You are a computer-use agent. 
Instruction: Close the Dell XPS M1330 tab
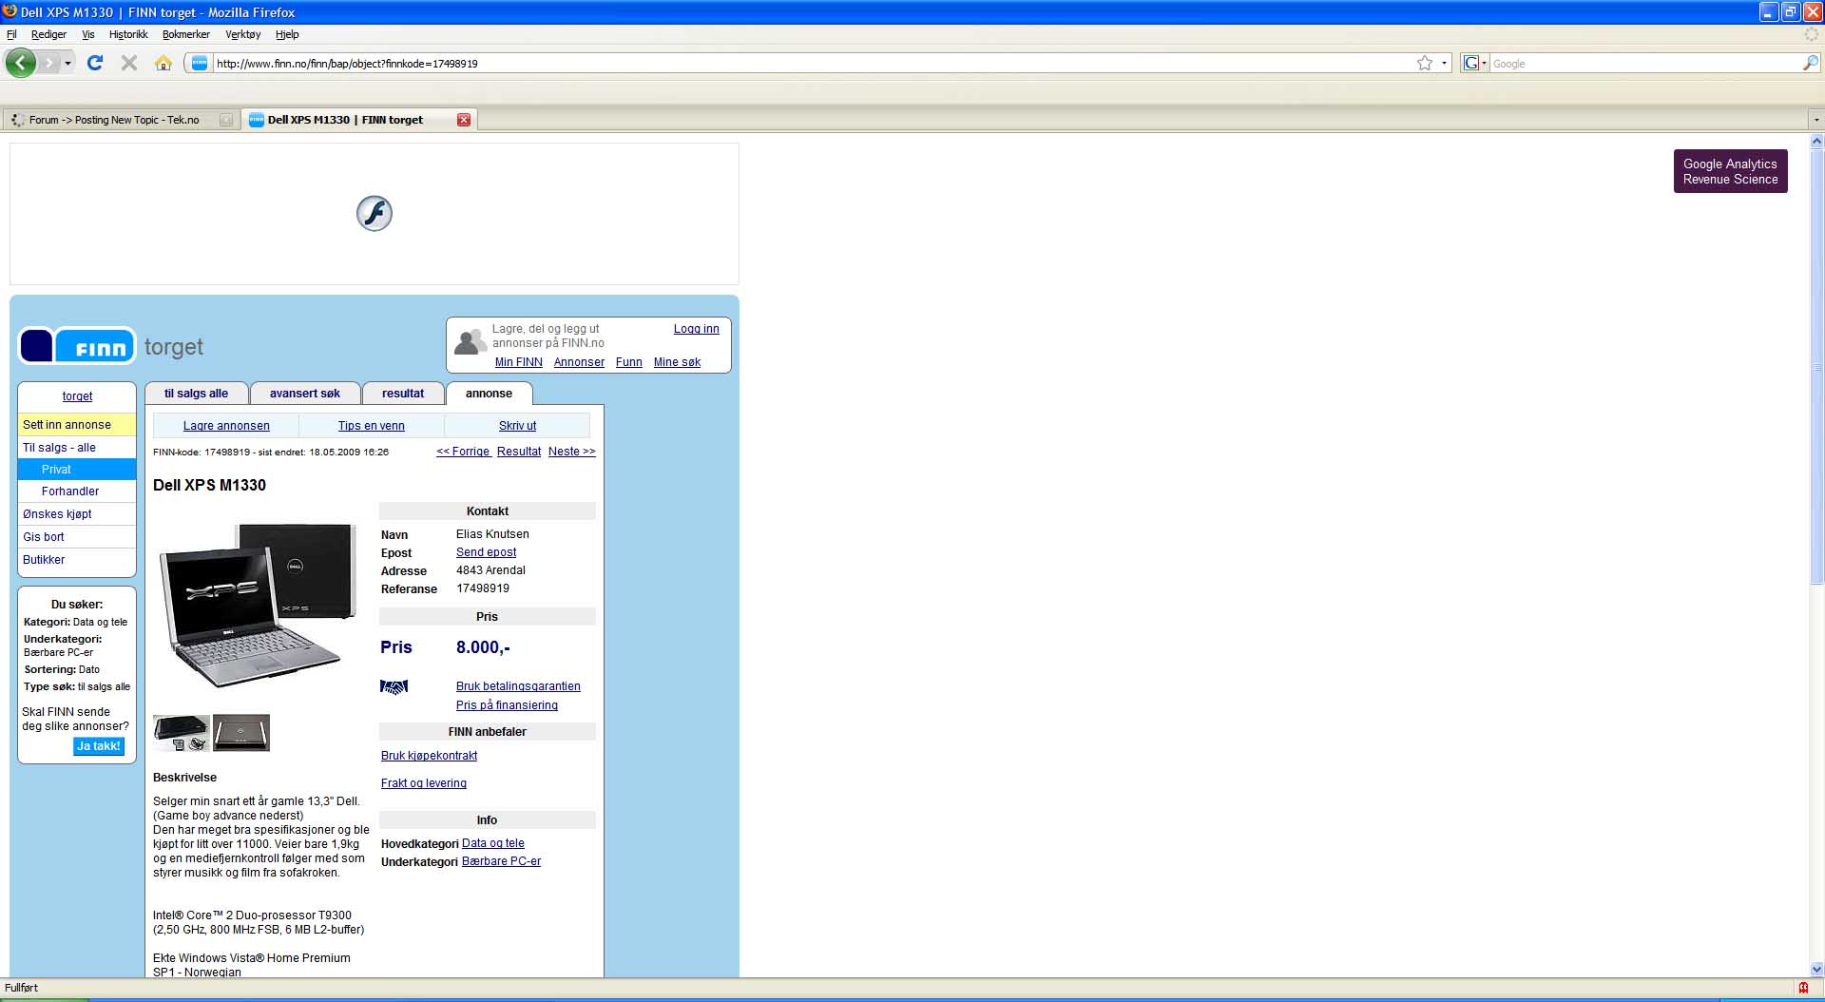pyautogui.click(x=464, y=120)
